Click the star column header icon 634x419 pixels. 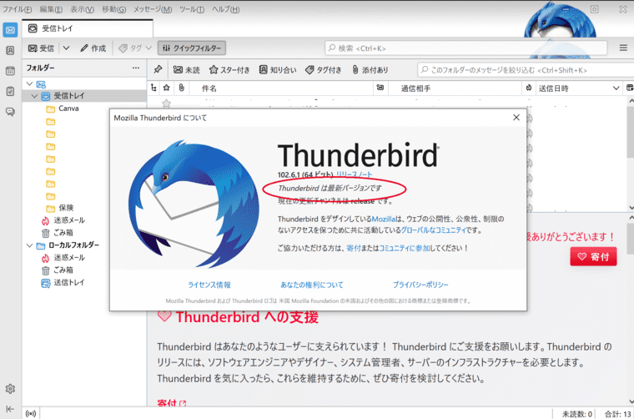(167, 88)
